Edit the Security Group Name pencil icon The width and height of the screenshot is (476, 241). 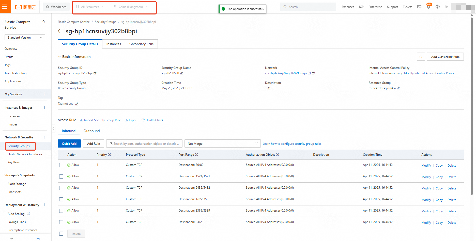click(x=181, y=73)
